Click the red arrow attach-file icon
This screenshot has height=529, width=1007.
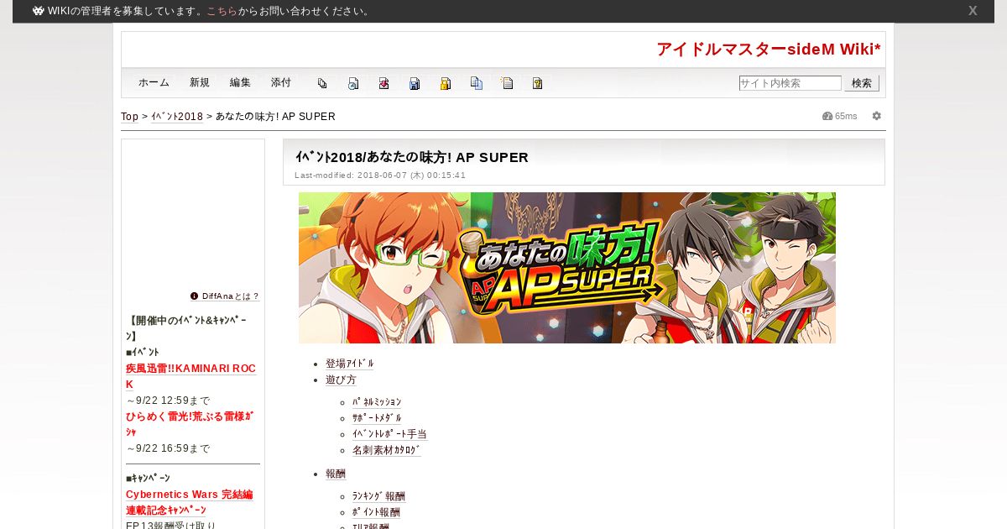tap(383, 83)
